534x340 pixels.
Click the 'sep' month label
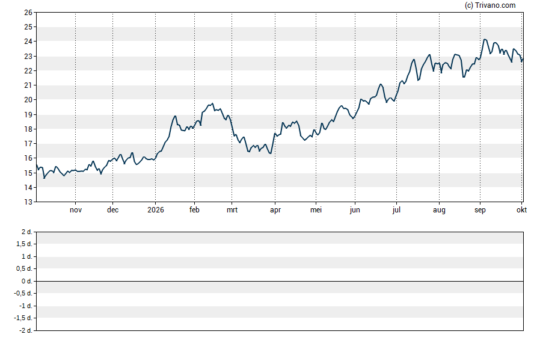[480, 210]
